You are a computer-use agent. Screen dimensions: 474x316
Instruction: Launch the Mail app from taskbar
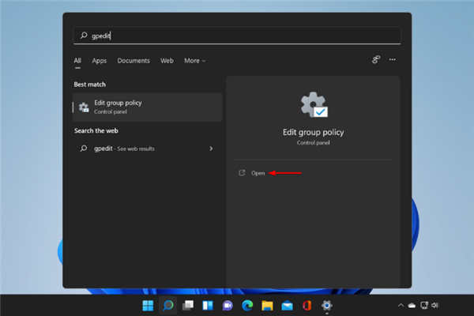(287, 306)
